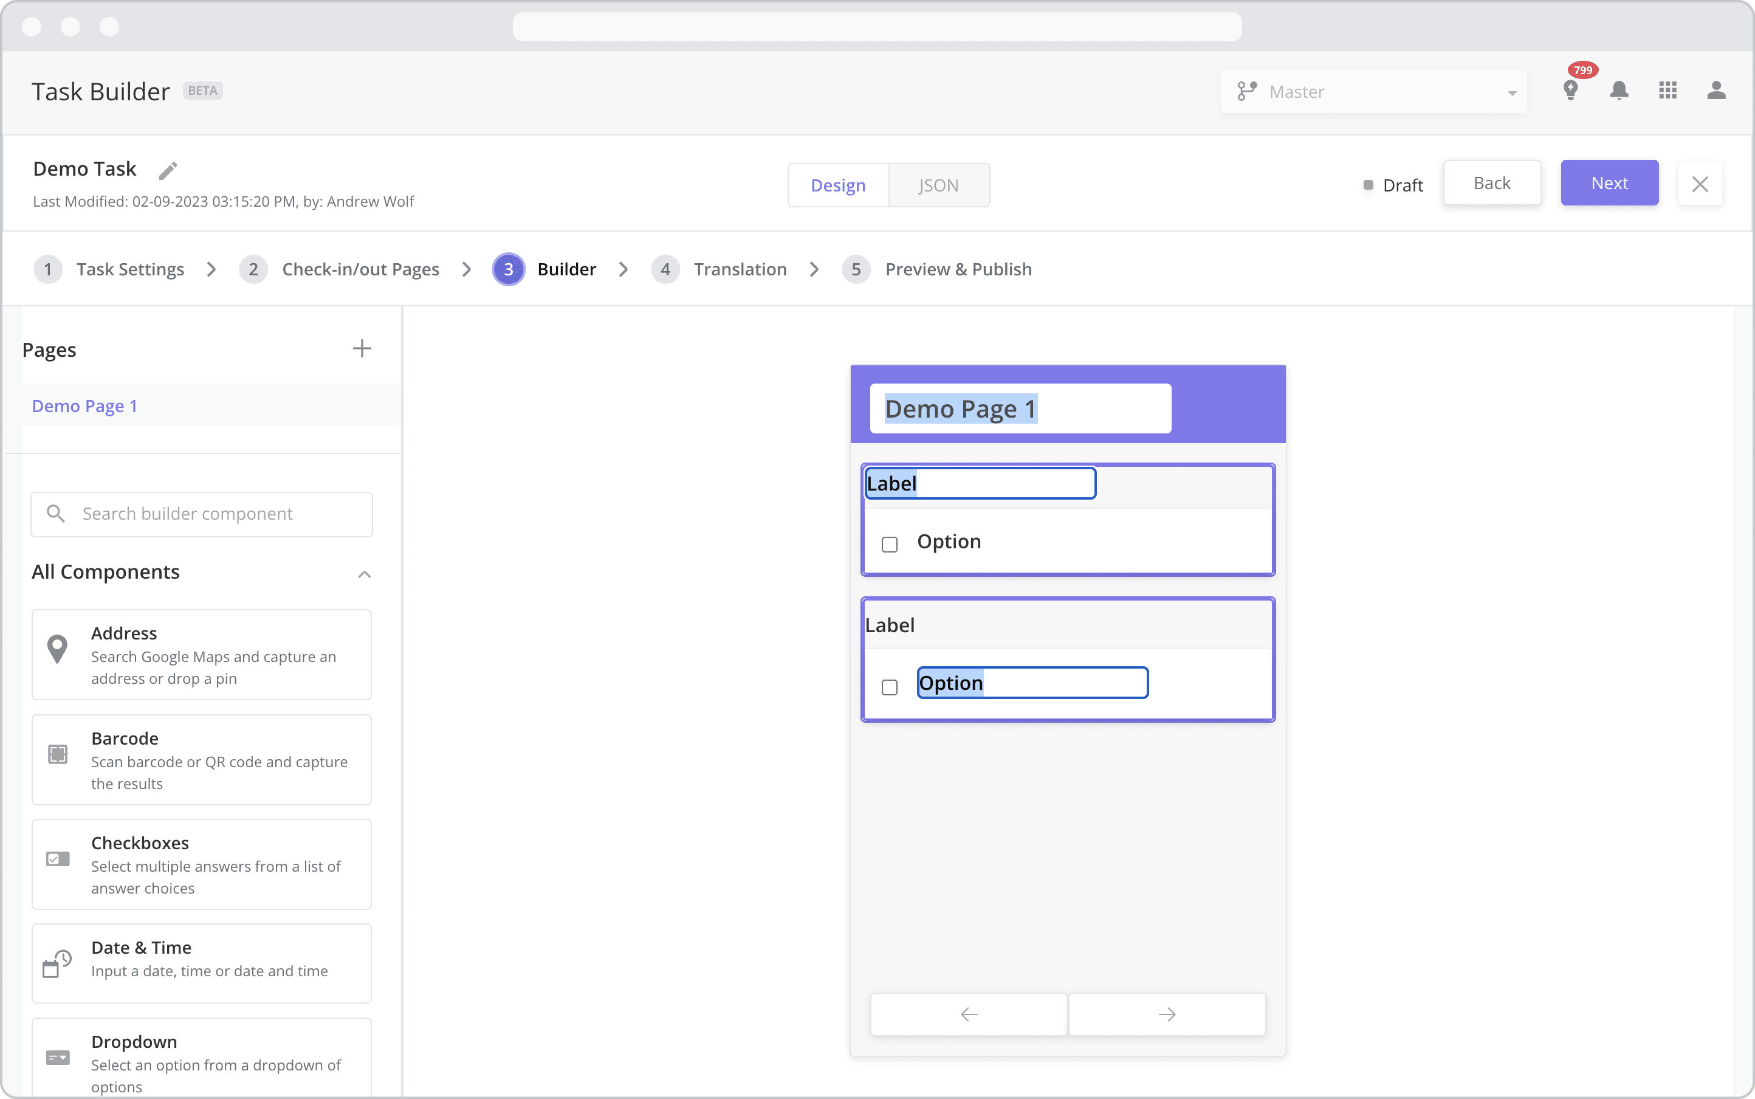Close the task editor with the X button
This screenshot has height=1099, width=1755.
(1700, 184)
